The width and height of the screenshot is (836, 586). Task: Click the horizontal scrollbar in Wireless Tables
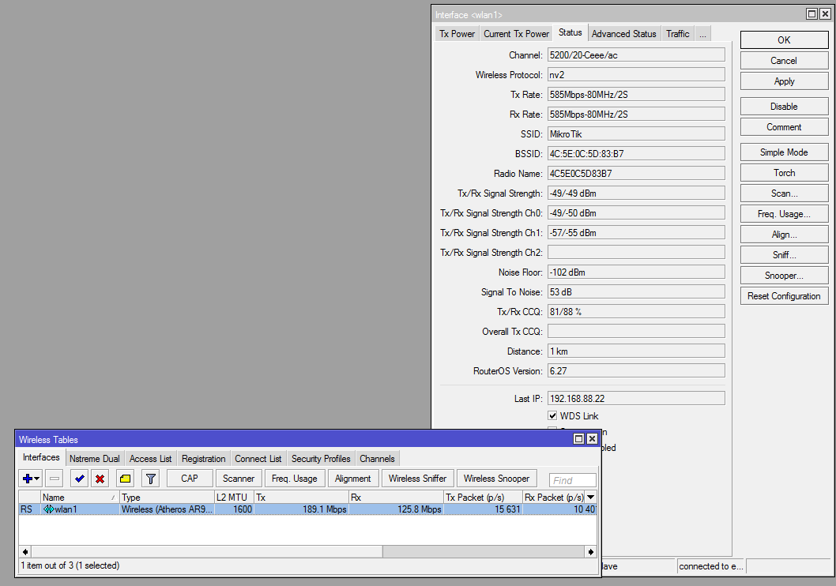(x=207, y=551)
